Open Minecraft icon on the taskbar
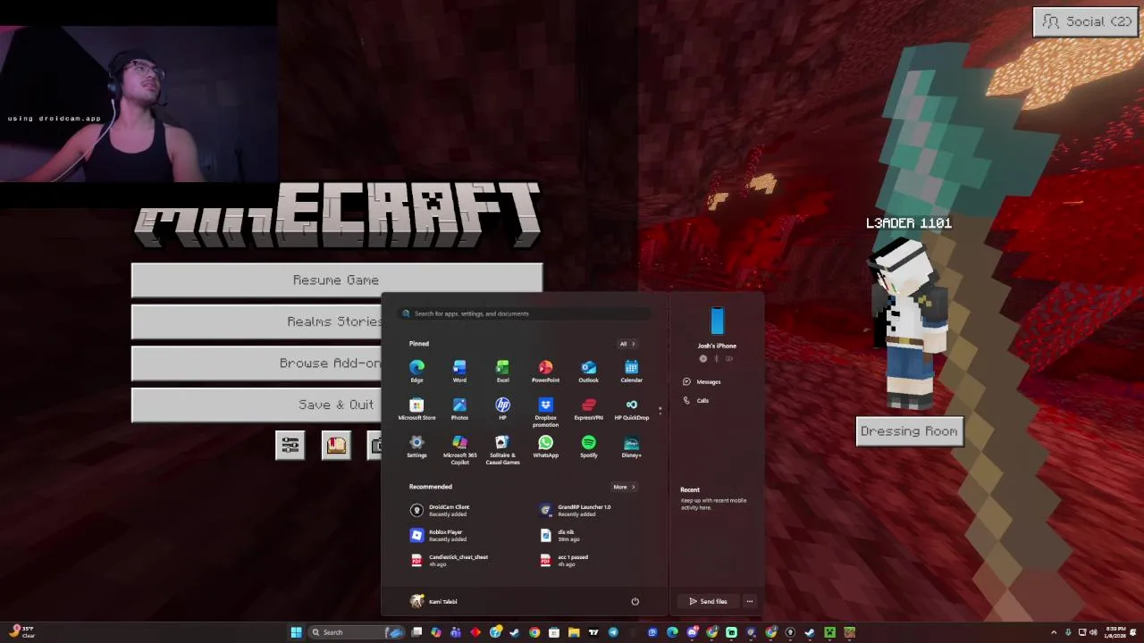Viewport: 1144px width, 643px height. point(829,632)
